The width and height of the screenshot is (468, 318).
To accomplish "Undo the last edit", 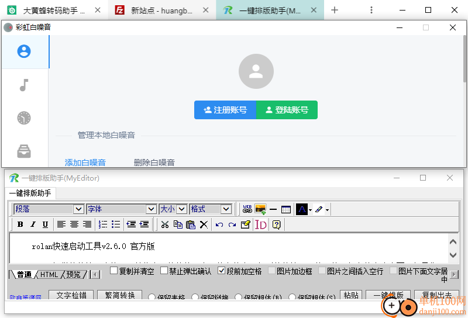I will [x=219, y=224].
